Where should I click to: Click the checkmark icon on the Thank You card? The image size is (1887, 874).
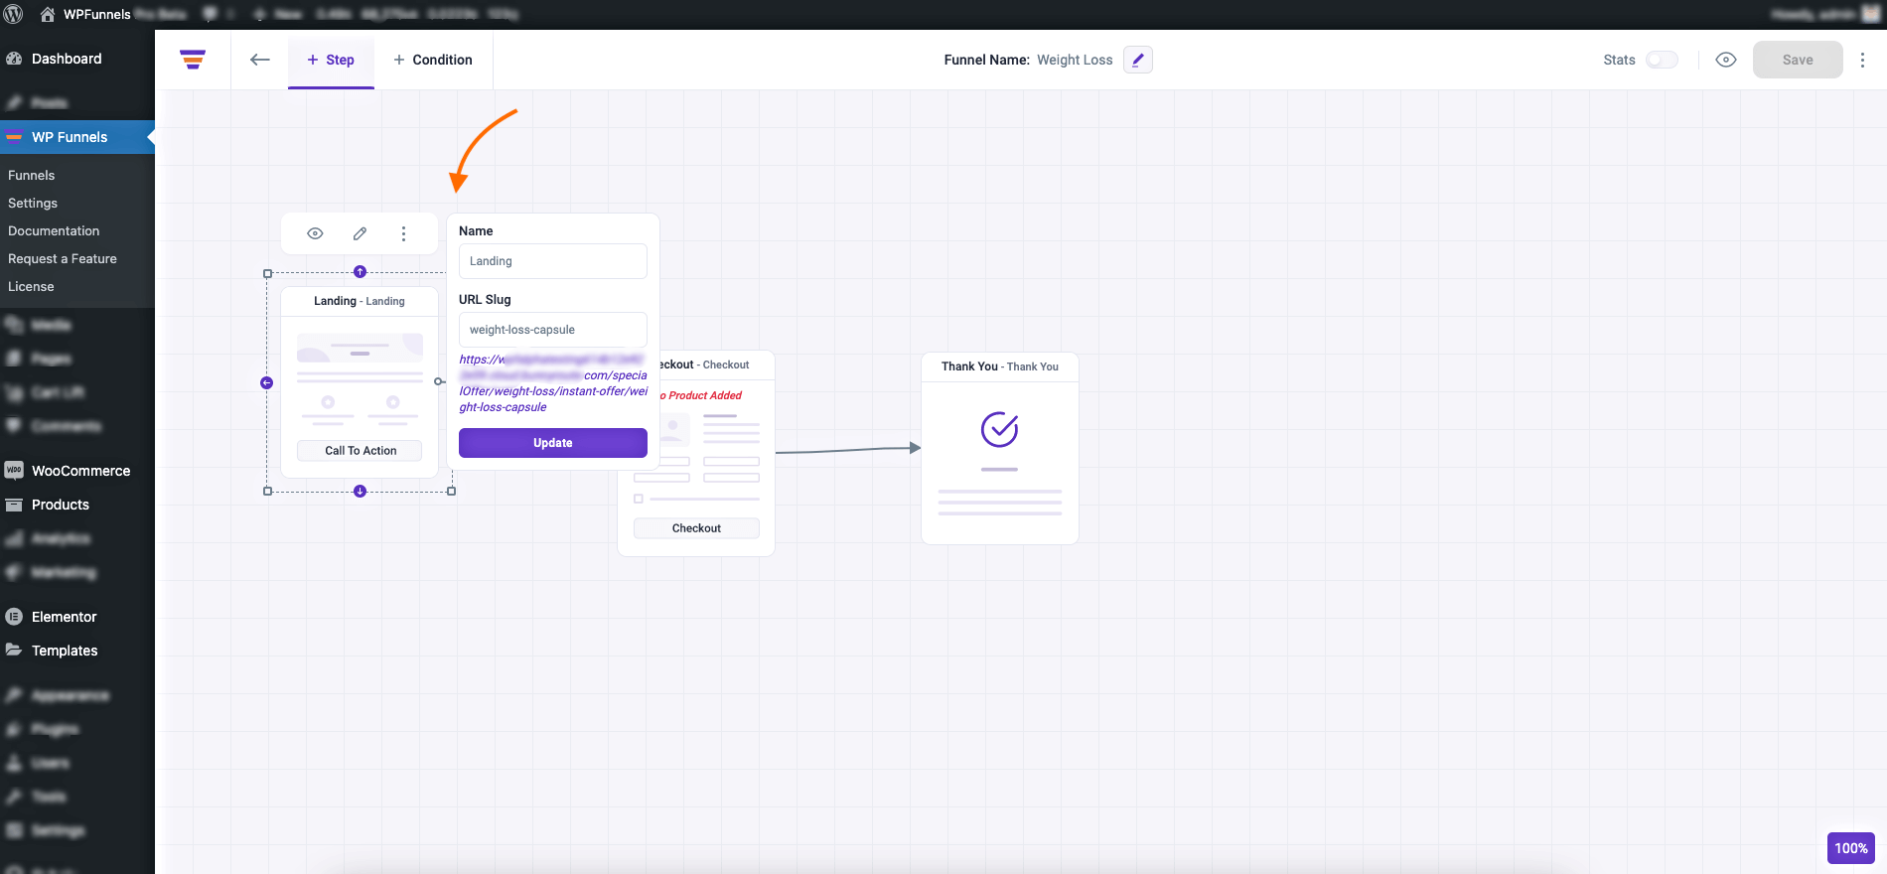pos(1000,430)
